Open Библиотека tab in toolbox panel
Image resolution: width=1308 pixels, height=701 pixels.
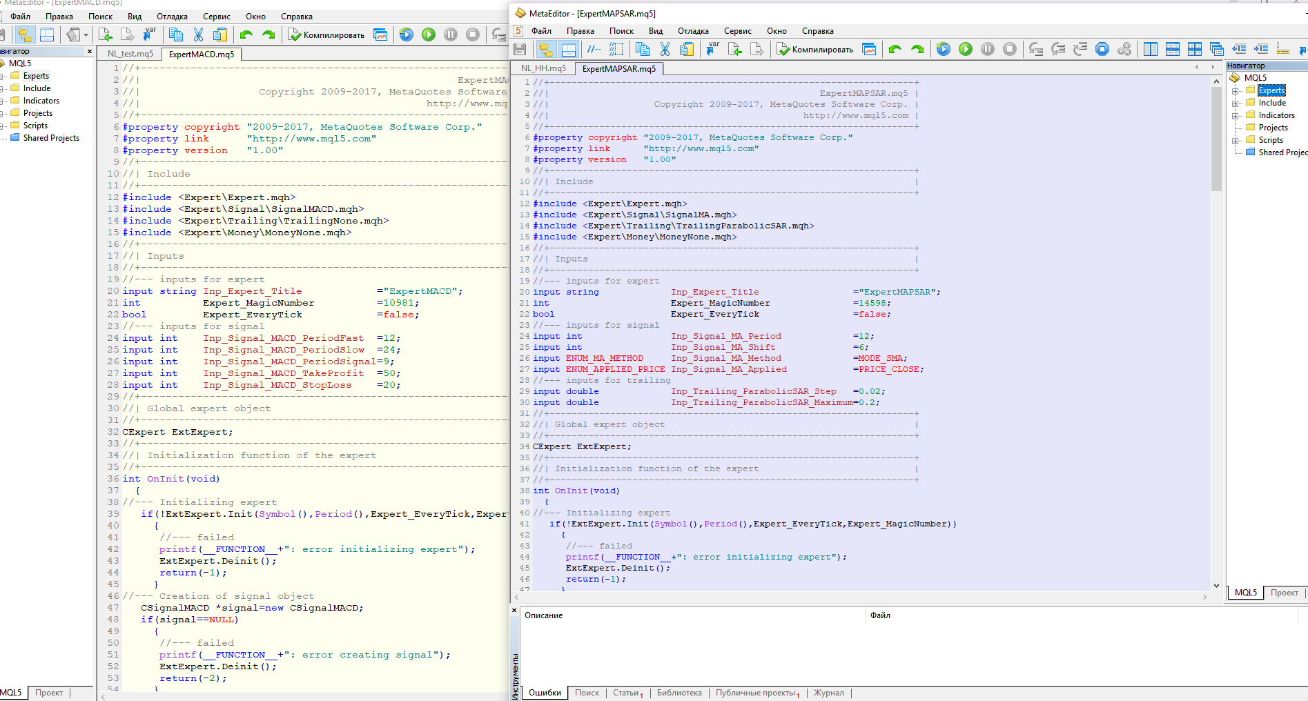(x=679, y=693)
